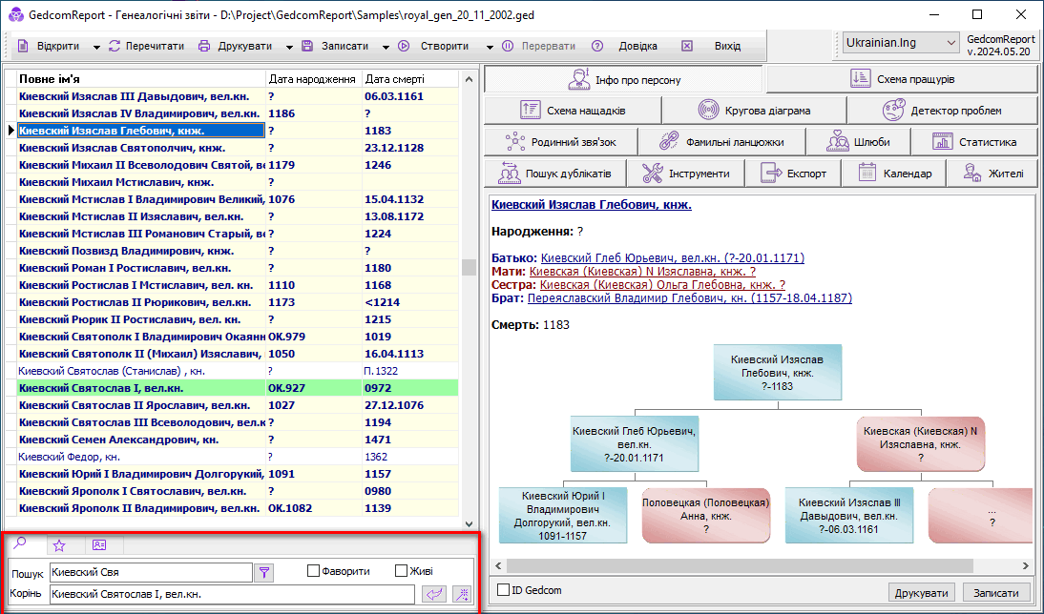Switch to the star favorites tab

pyautogui.click(x=59, y=545)
